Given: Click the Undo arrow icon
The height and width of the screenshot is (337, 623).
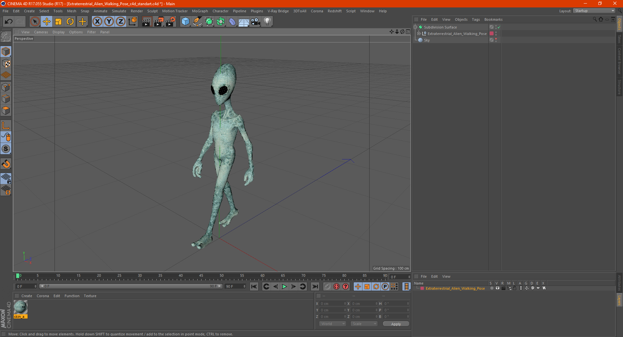Looking at the screenshot, I should 9,22.
